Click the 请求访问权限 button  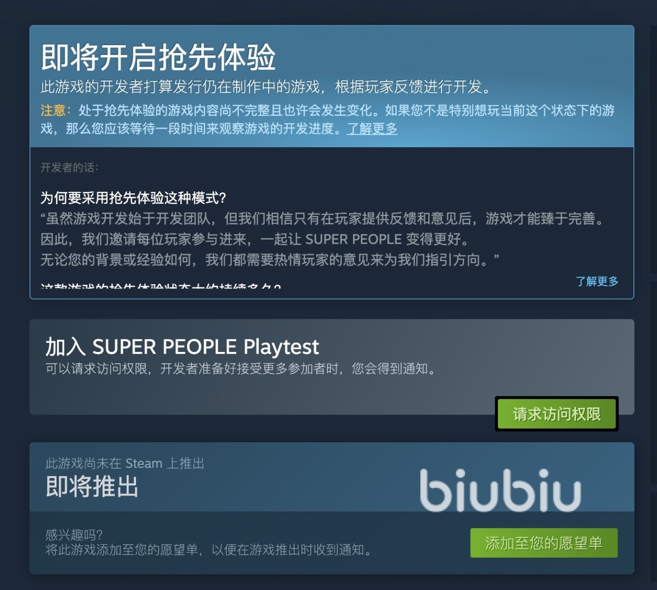click(556, 414)
